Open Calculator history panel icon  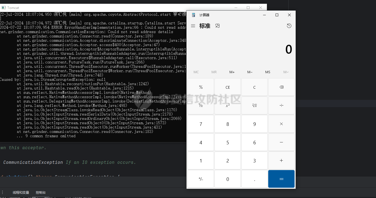point(289,26)
